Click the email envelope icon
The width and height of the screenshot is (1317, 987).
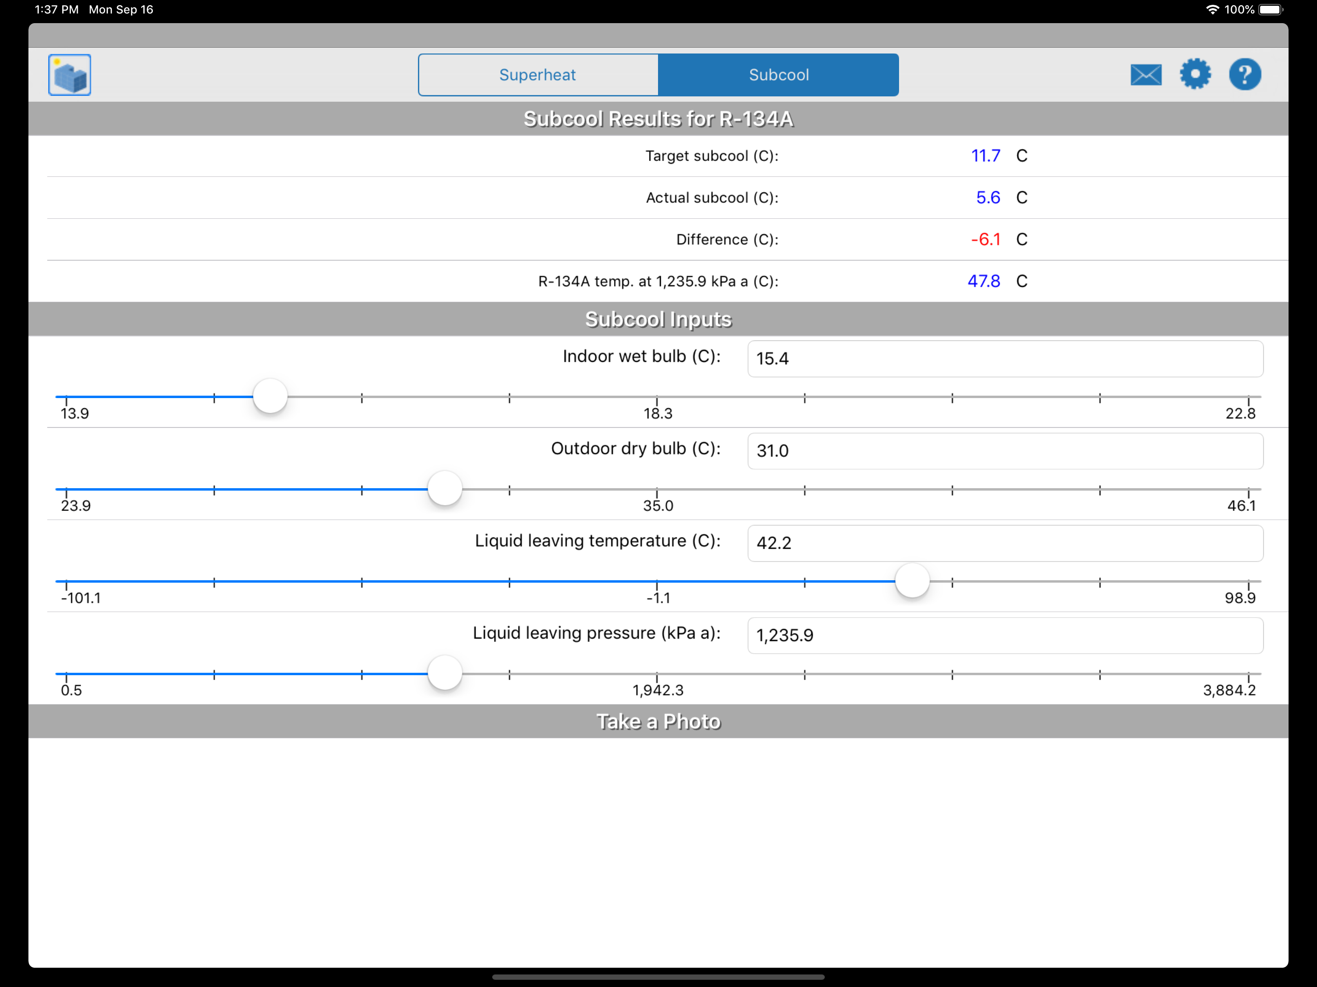click(1145, 75)
